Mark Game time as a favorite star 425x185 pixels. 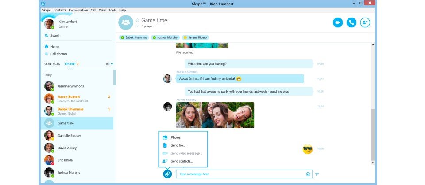click(137, 20)
